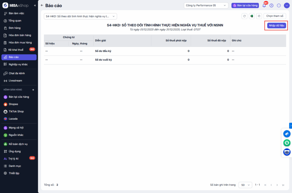
Task: Open Thiết lập settings
Action: tap(19, 173)
